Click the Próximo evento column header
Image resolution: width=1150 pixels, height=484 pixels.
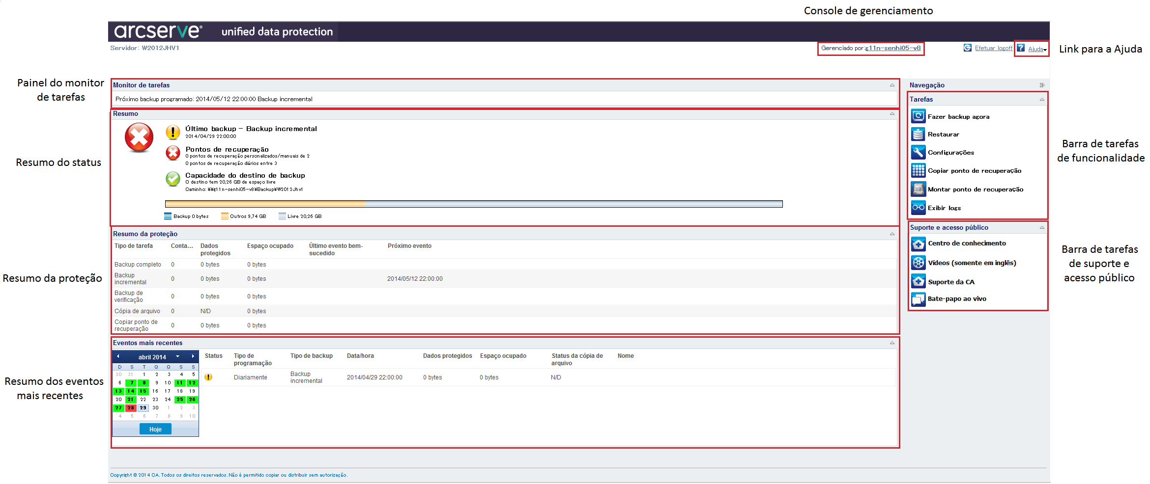[409, 246]
